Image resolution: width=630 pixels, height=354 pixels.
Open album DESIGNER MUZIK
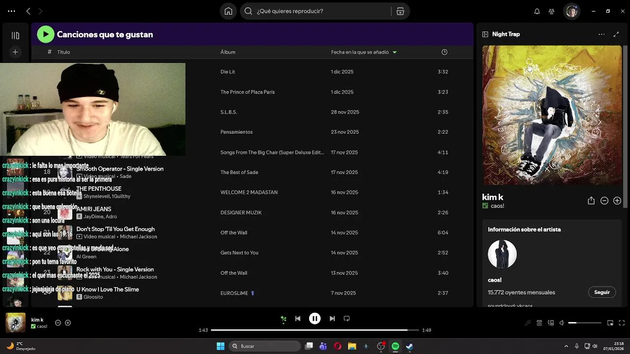pos(241,212)
